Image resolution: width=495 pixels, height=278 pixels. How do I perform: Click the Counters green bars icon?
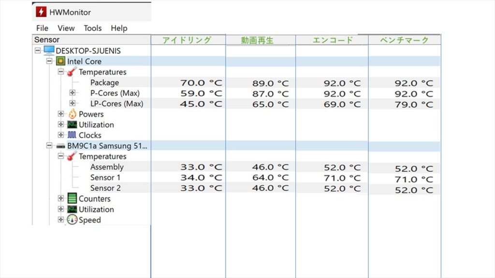(72, 198)
